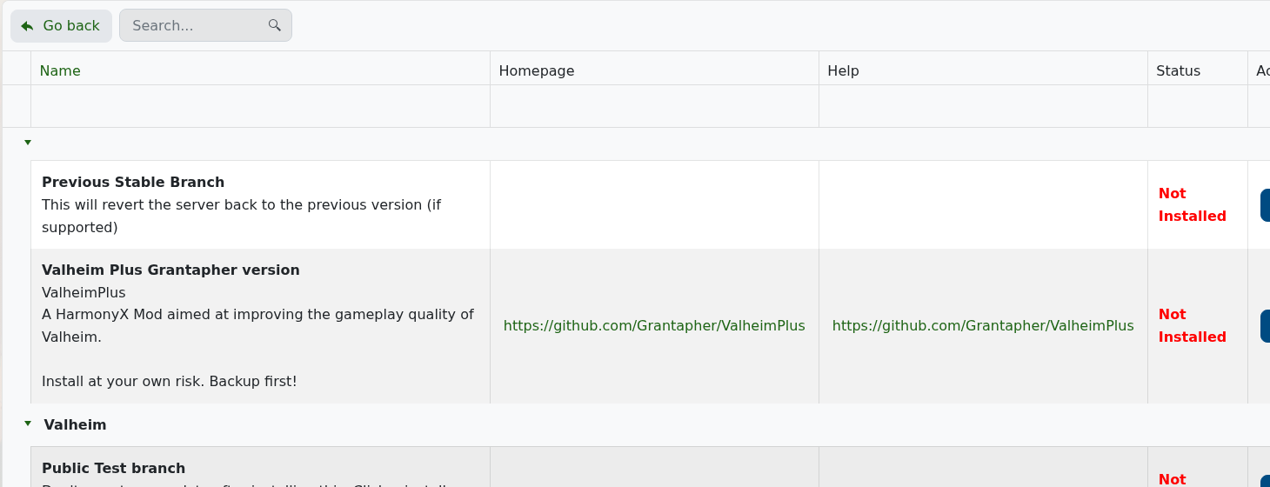Click the Go back button
1270x487 pixels.
click(61, 26)
